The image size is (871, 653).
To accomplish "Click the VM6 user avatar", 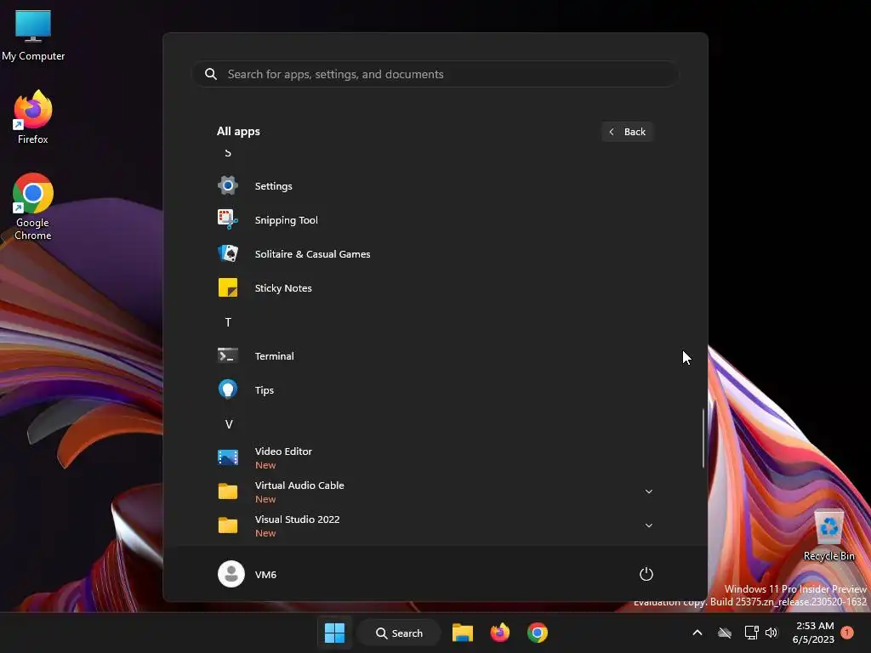I will click(231, 574).
